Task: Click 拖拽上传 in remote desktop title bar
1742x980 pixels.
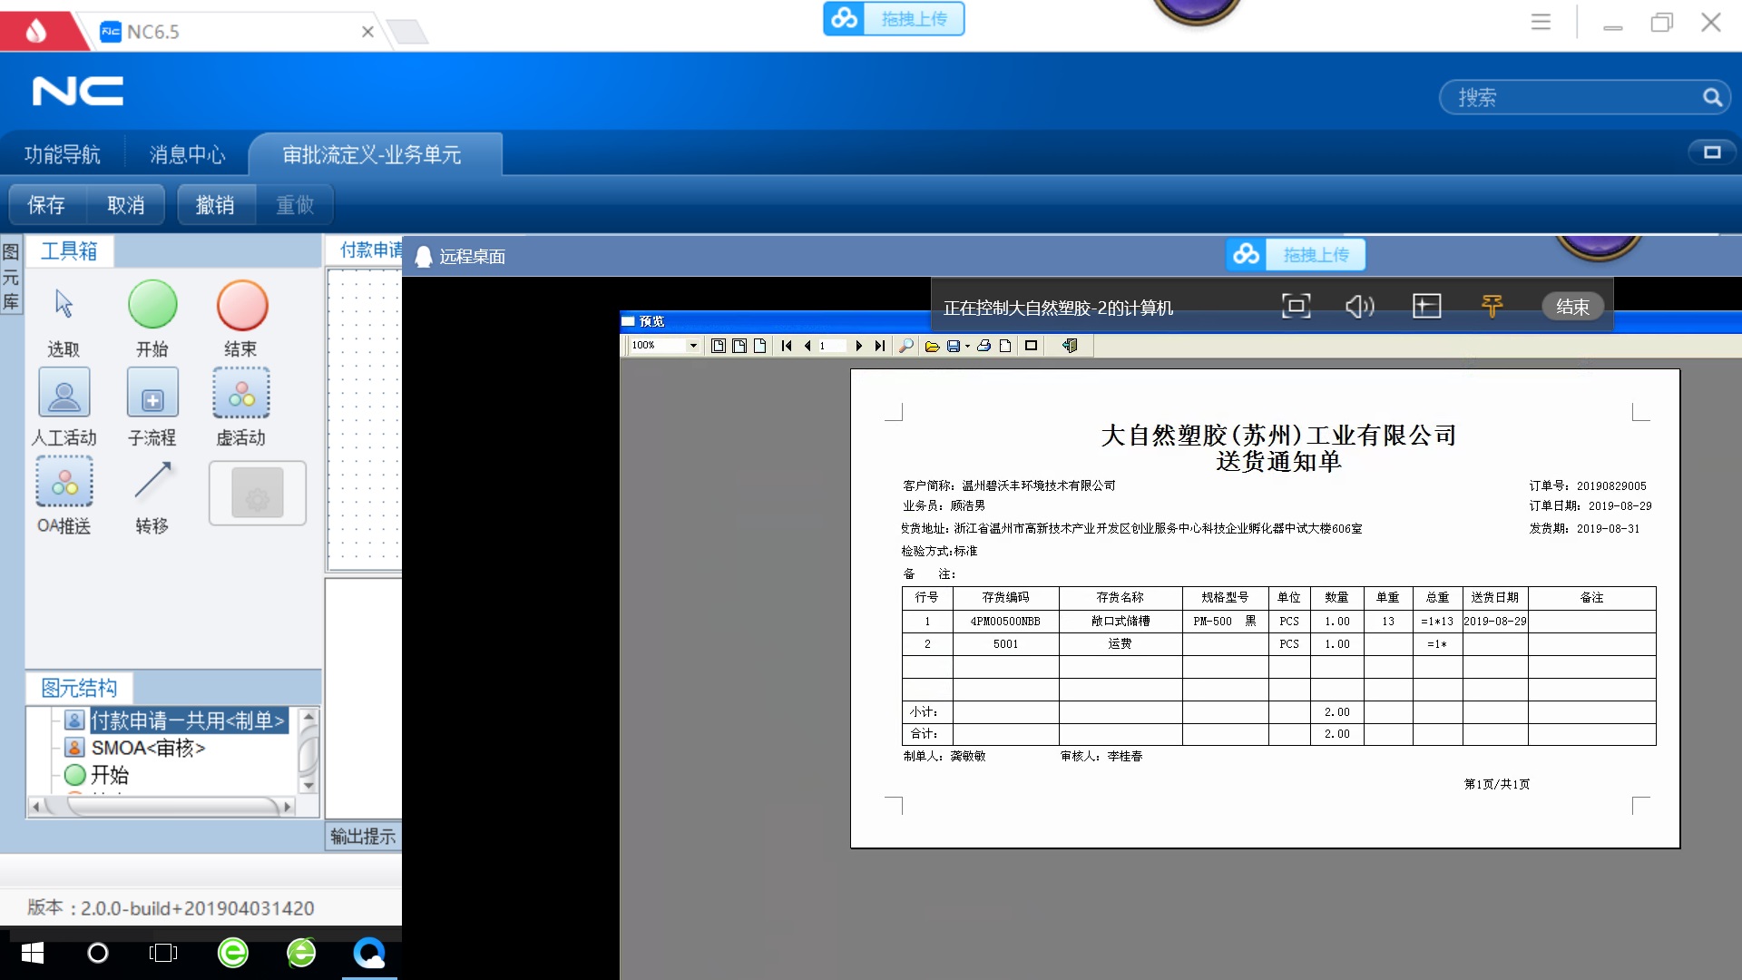Action: pyautogui.click(x=1296, y=255)
